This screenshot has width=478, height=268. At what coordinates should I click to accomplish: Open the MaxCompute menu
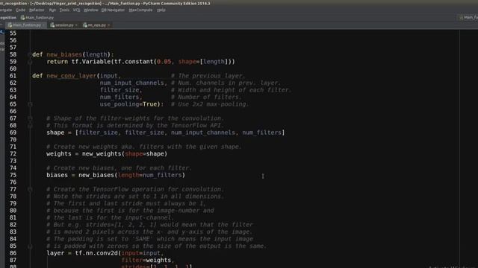tap(140, 10)
